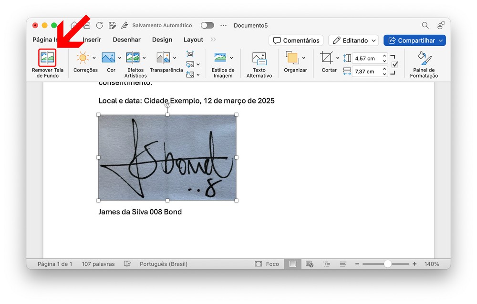Click the Remover Tela de Fundo icon
Viewport: 477px width, 304px height.
pos(47,58)
